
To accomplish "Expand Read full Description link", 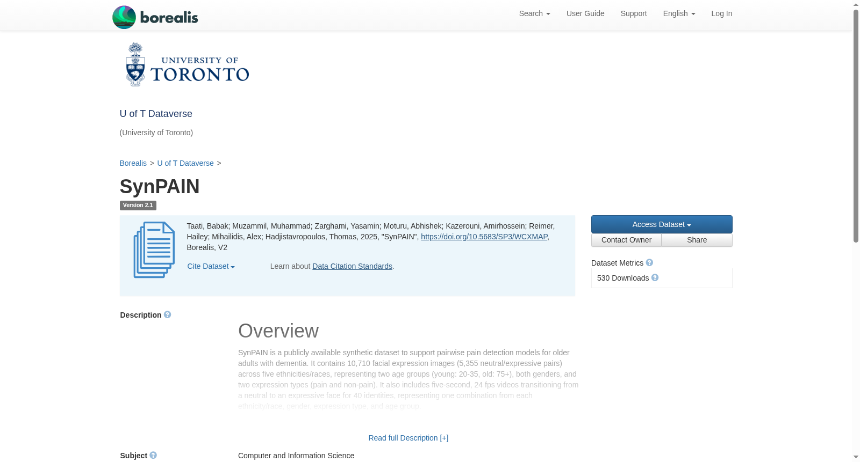I will [x=408, y=438].
